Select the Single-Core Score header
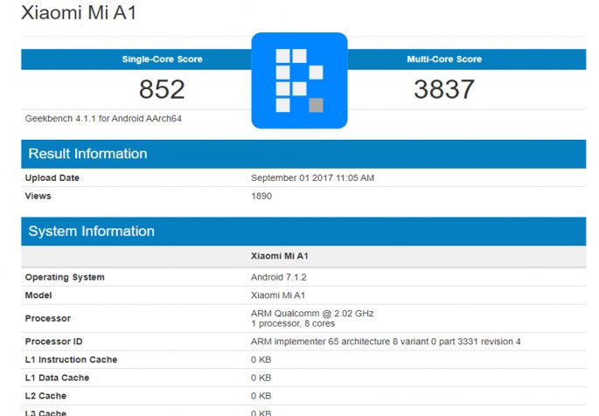599x416 pixels. [x=162, y=59]
